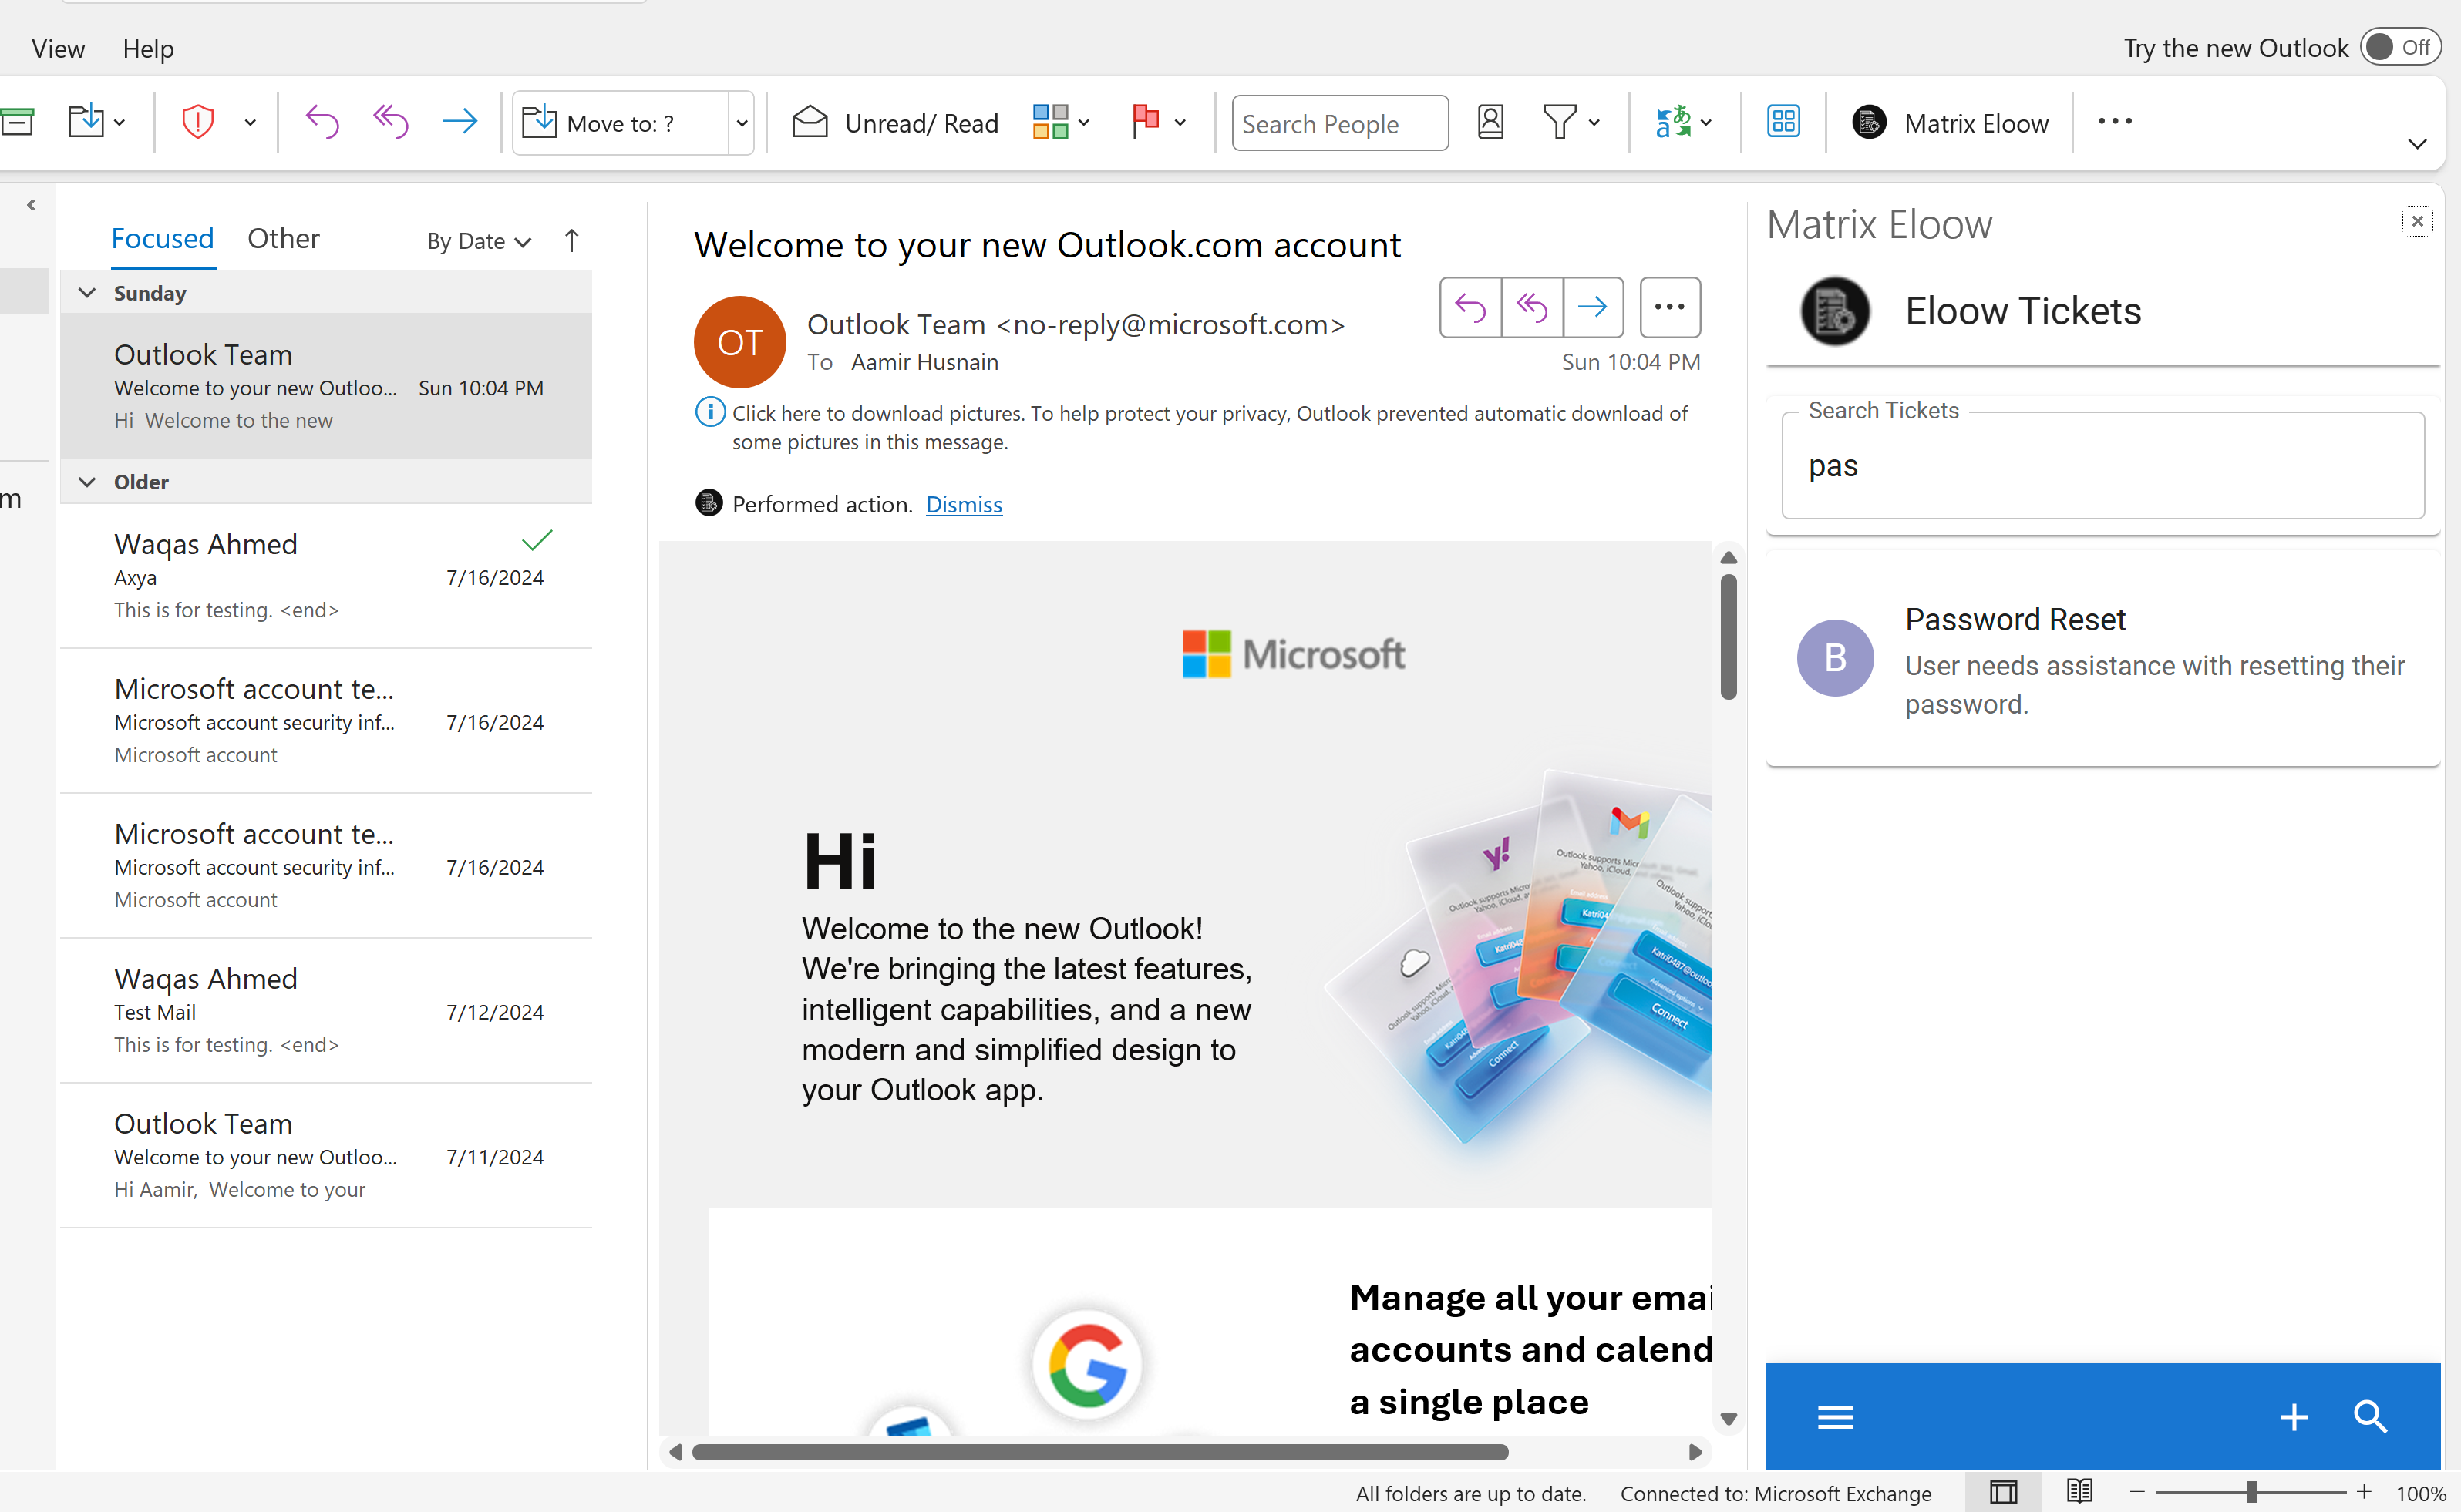2461x1512 pixels.
Task: Click the Dismiss link
Action: coord(964,505)
